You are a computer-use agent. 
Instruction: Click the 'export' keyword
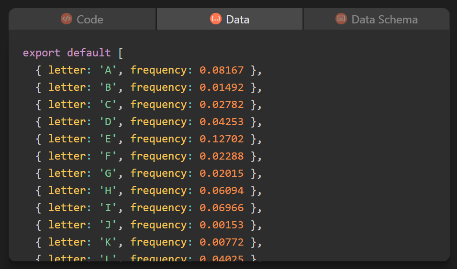42,53
